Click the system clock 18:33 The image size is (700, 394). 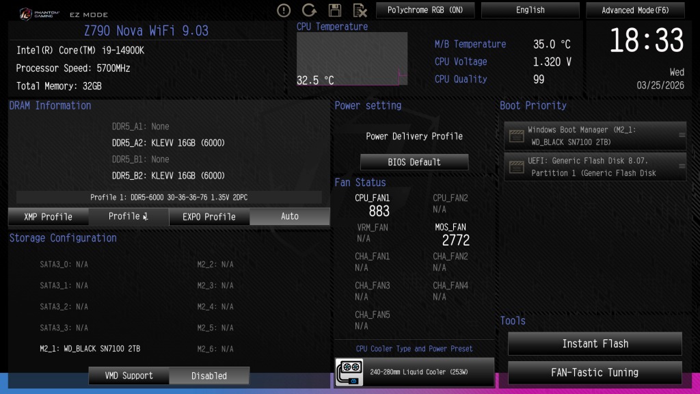click(647, 40)
